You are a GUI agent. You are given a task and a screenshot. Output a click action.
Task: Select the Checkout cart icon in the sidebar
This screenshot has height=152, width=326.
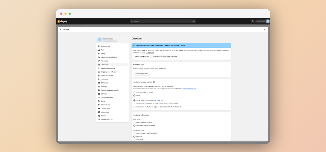(99, 65)
